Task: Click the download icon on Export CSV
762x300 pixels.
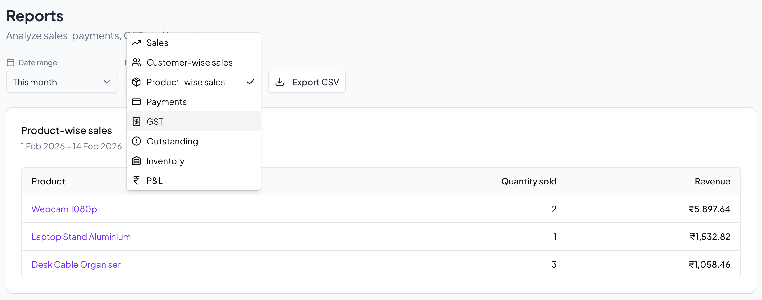Action: tap(280, 82)
